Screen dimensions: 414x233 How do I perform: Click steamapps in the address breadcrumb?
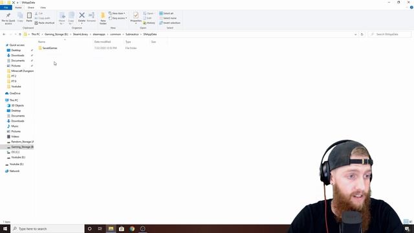tap(99, 34)
